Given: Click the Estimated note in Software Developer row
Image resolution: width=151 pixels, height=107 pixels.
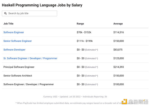Looking at the screenshot, I should (x=91, y=50).
